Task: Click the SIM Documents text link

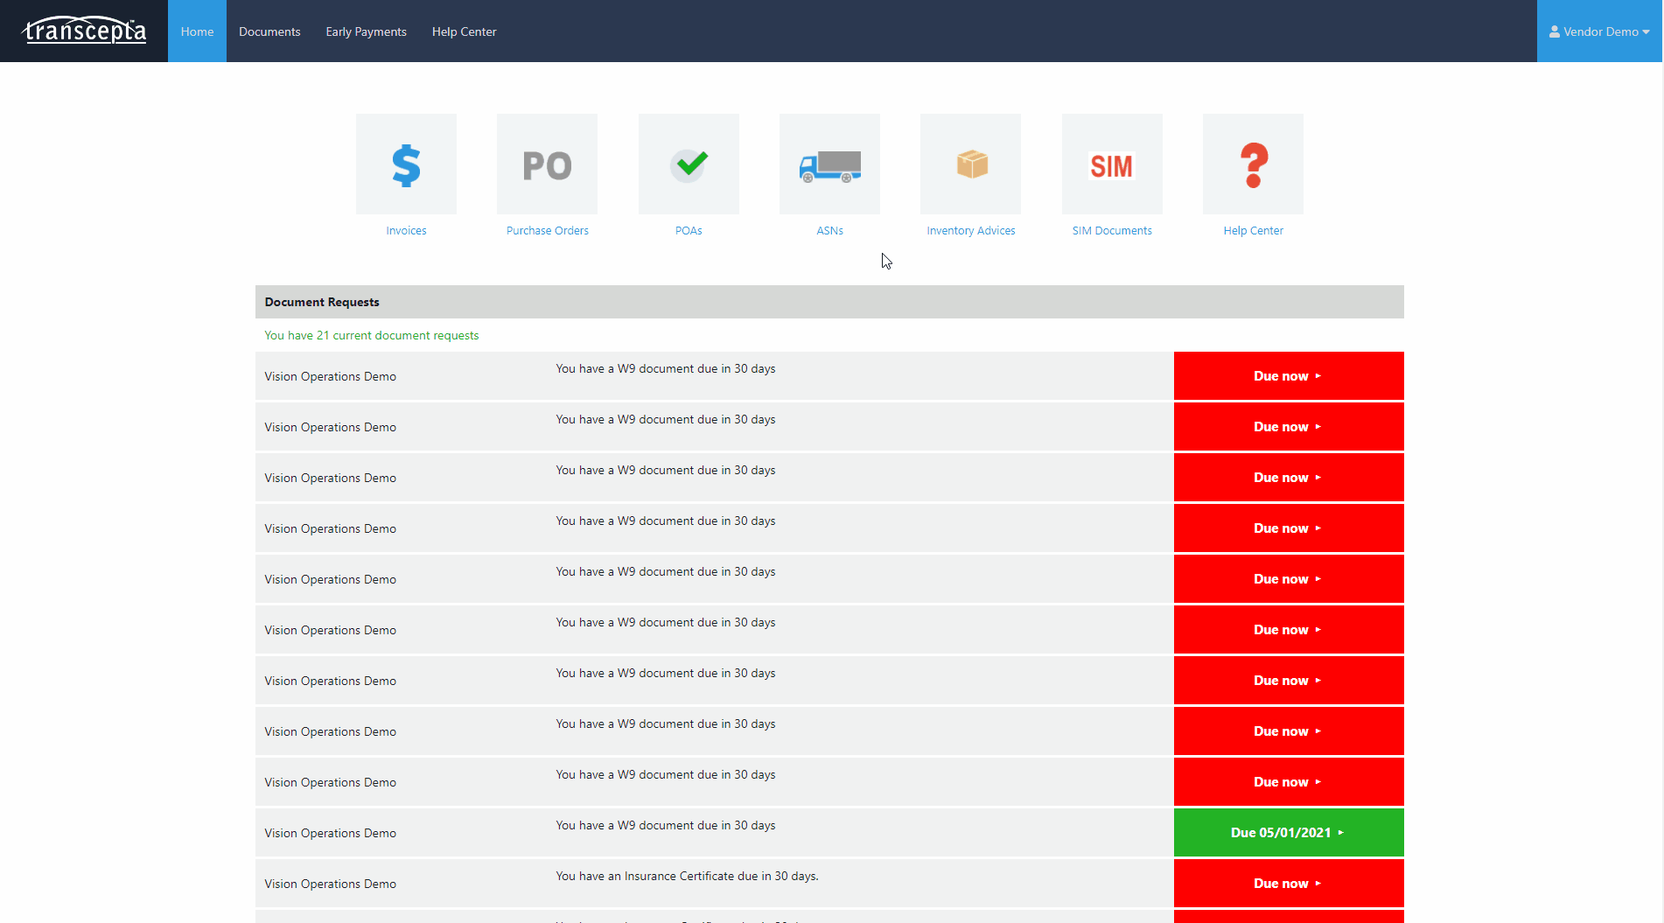Action: [x=1112, y=231]
